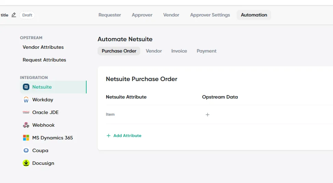Open the Invoice sub-tab
This screenshot has height=183, width=333.
coord(179,51)
